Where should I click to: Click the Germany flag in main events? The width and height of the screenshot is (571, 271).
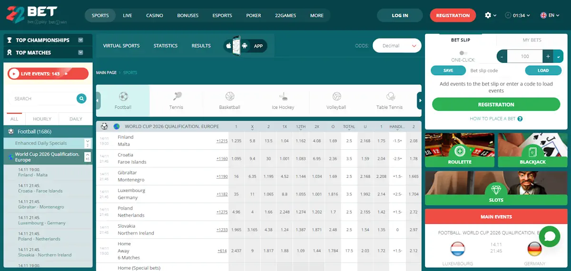[534, 249]
